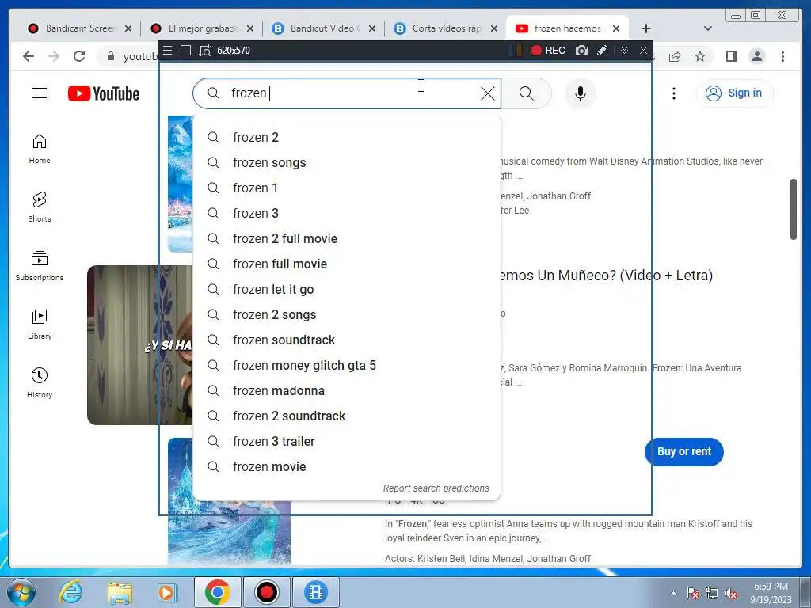Run search with the magnifier button
The width and height of the screenshot is (811, 608).
(x=526, y=93)
